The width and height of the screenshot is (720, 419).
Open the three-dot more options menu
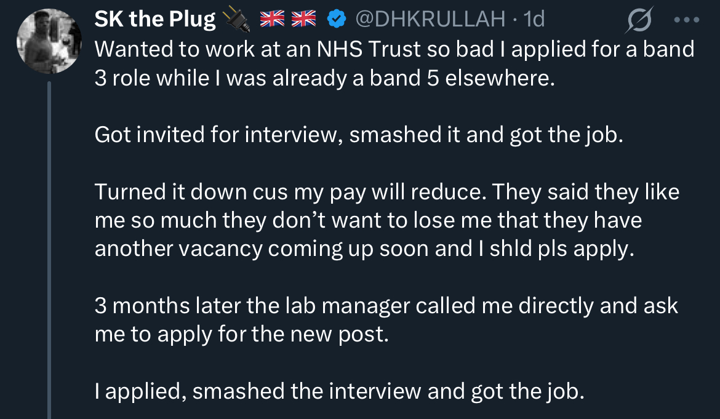tap(687, 20)
